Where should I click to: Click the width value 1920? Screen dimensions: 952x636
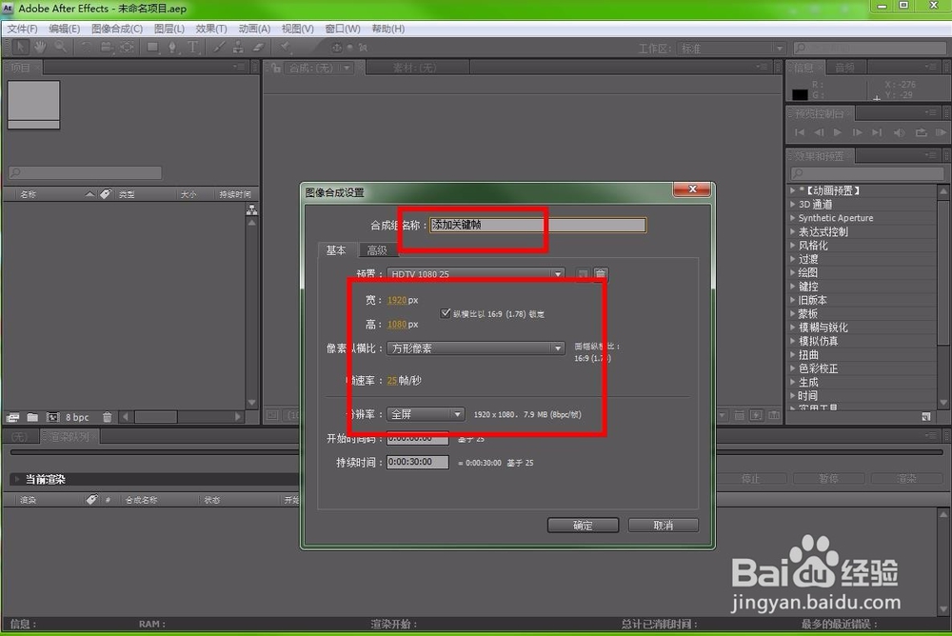coord(396,300)
